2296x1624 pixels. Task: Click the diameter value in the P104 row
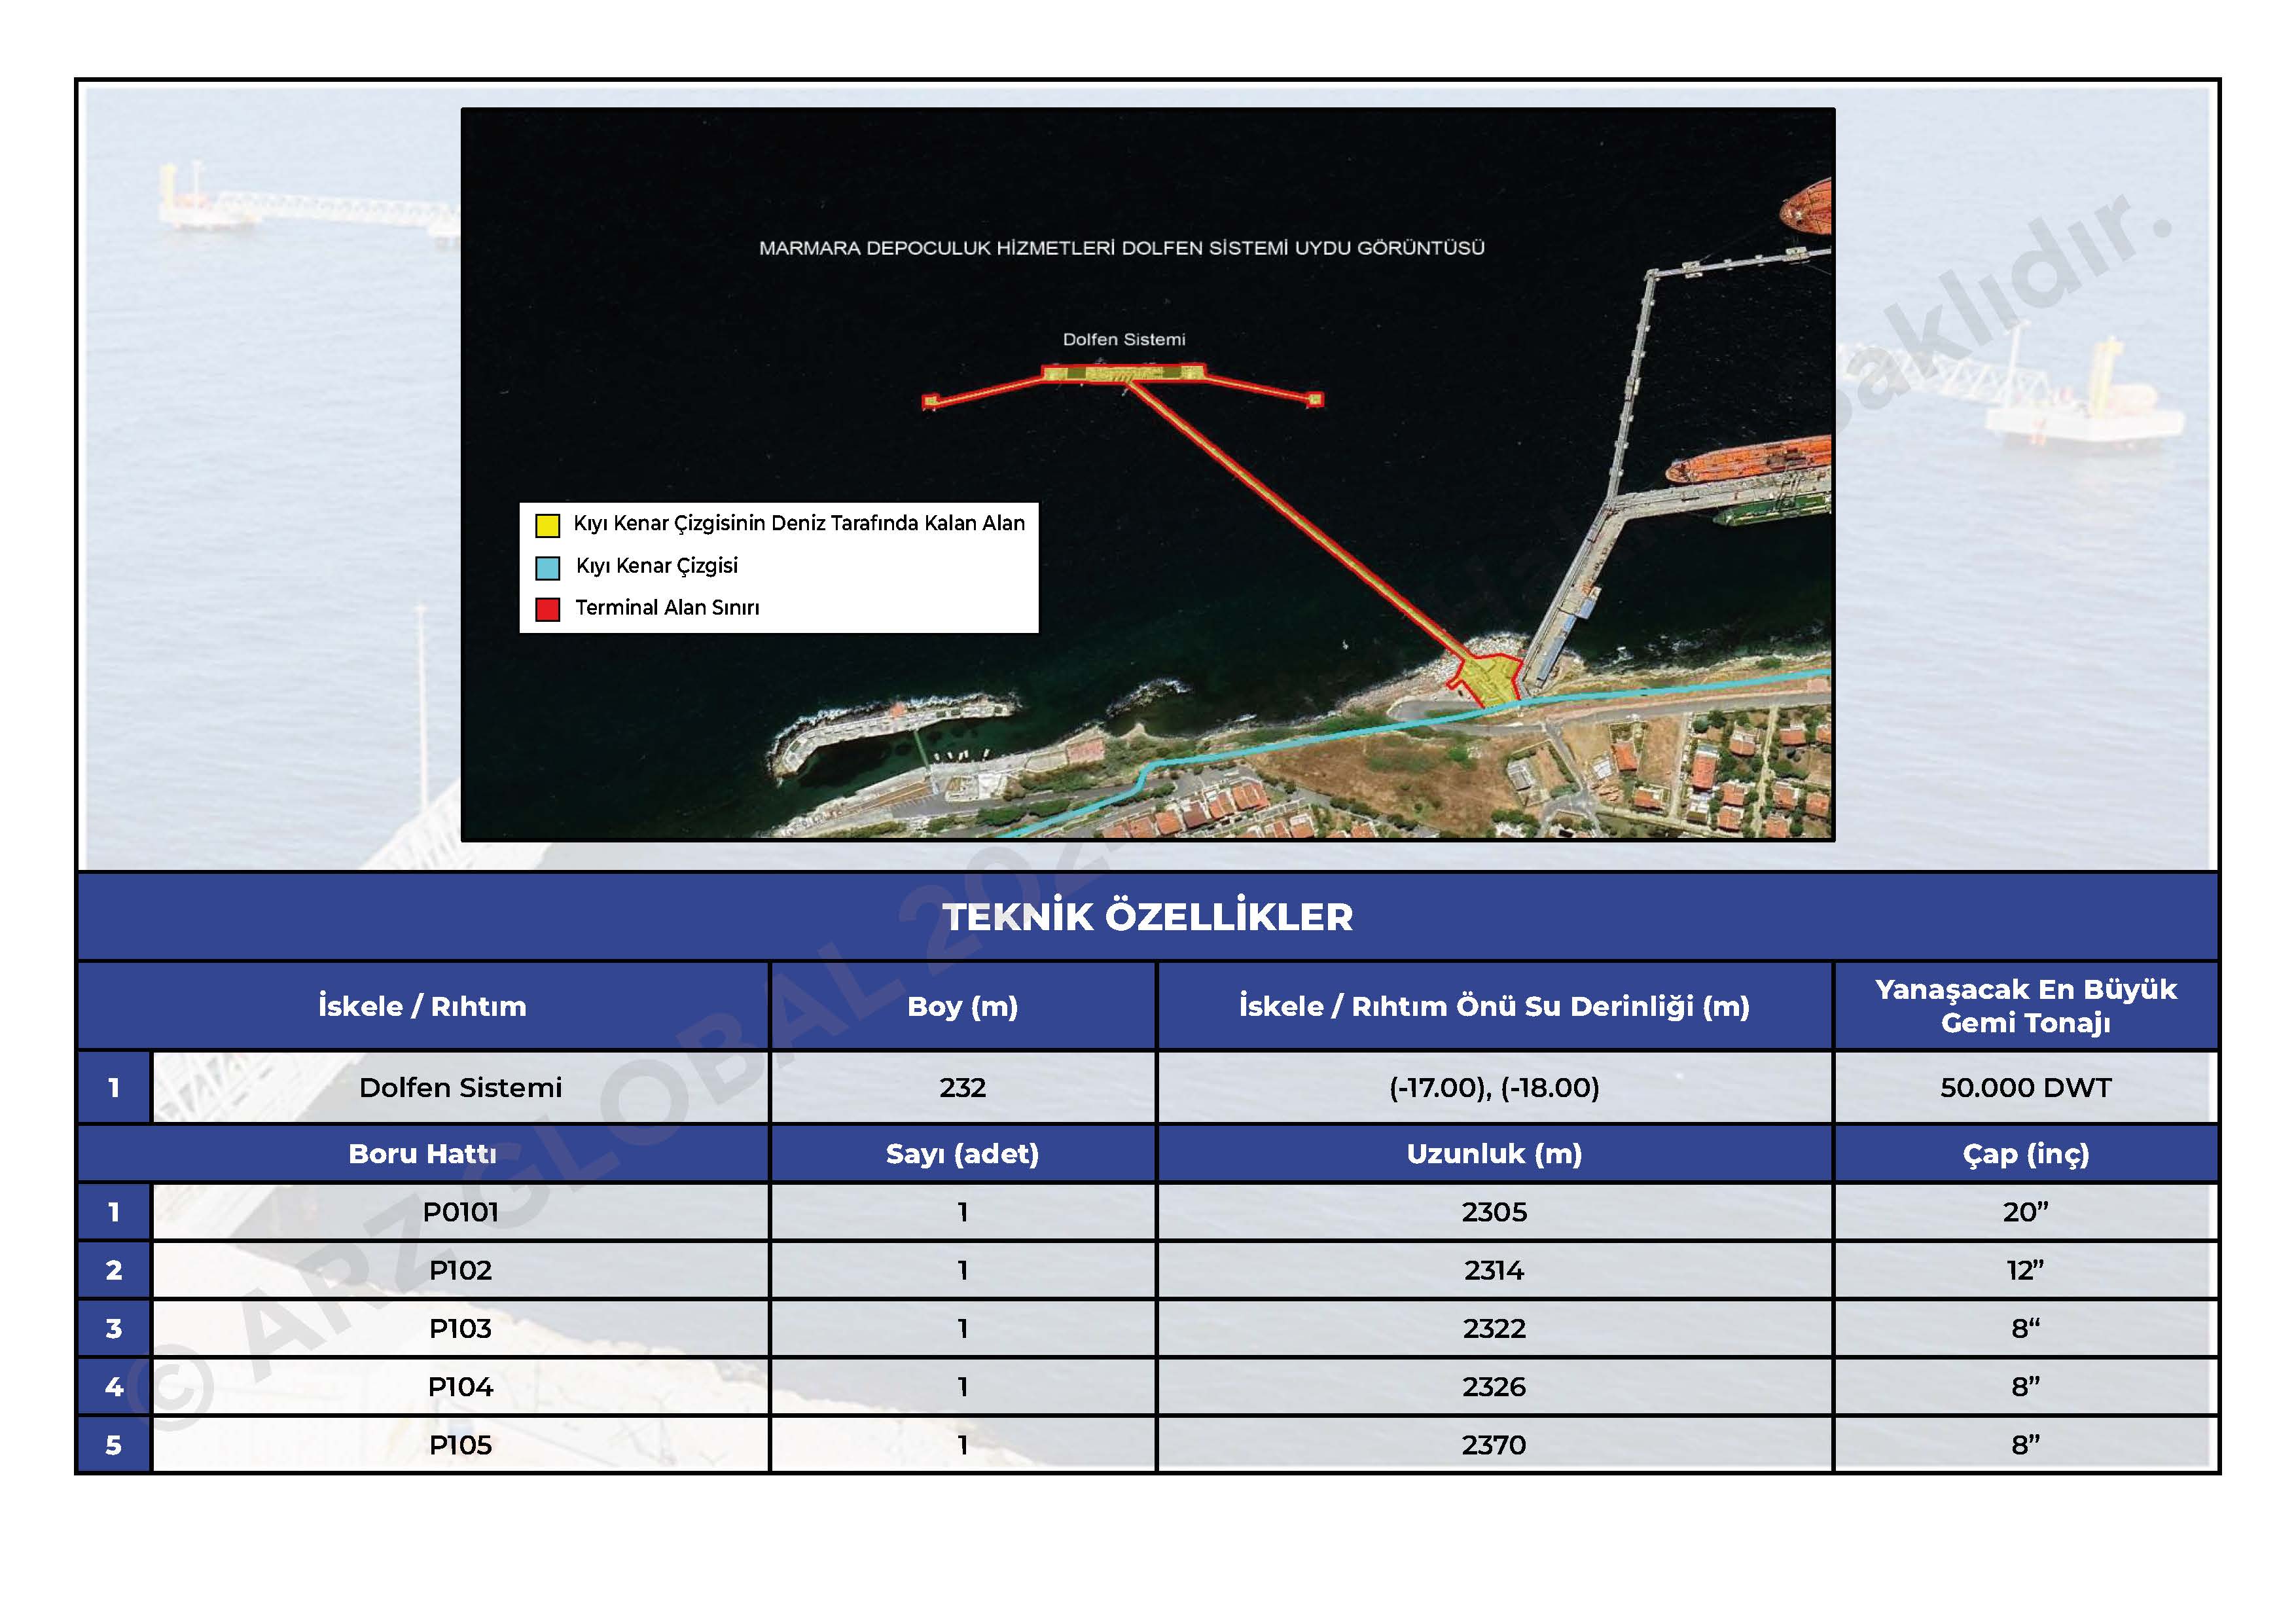pyautogui.click(x=2026, y=1387)
